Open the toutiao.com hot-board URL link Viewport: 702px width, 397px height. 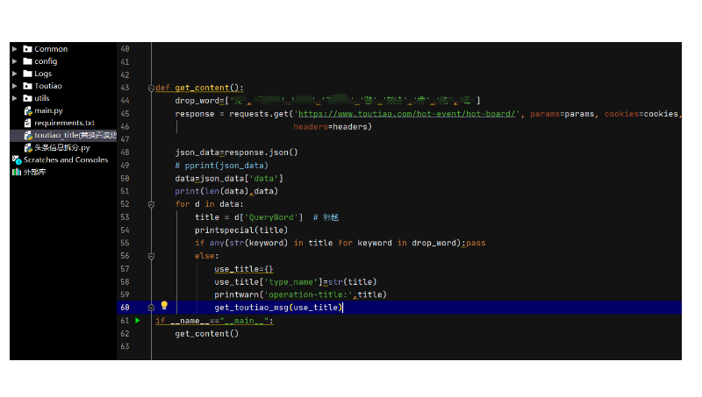coord(407,114)
